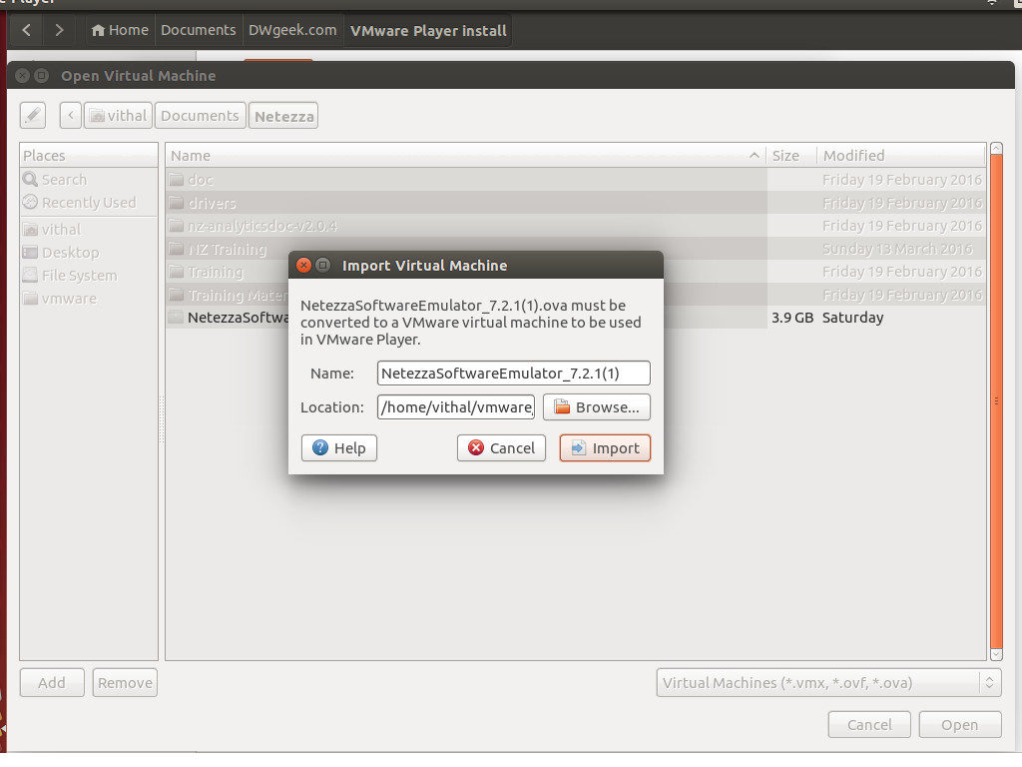This screenshot has width=1022, height=767.
Task: Click the 3.9 GB size cell
Action: tap(791, 318)
